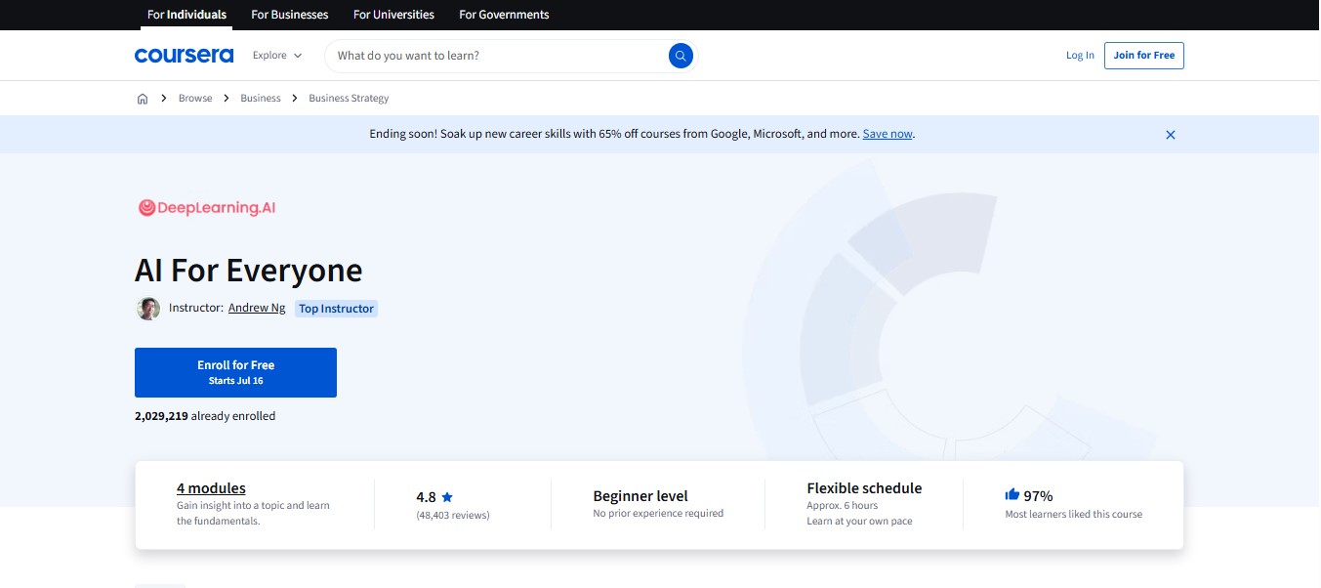1321x588 pixels.
Task: Click the Join for Free button
Action: click(1143, 56)
